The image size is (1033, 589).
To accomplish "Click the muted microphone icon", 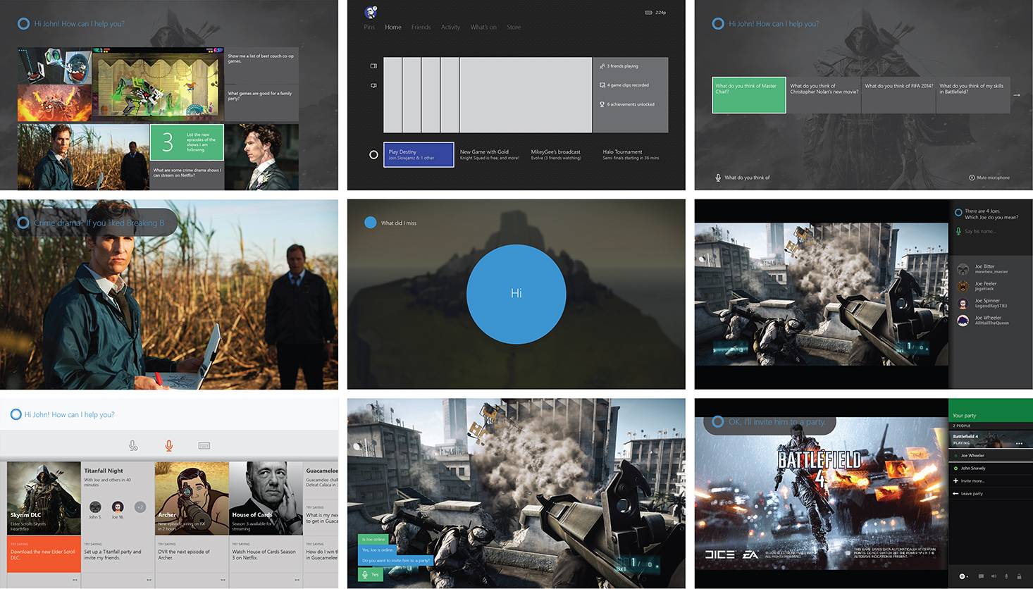I will click(133, 445).
